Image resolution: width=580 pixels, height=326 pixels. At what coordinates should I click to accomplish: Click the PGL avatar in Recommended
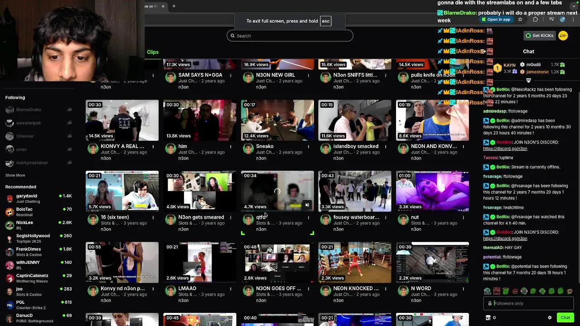[x=10, y=305]
